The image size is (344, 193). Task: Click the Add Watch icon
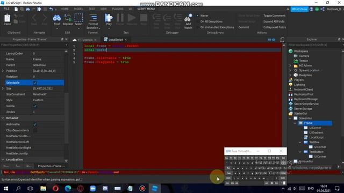click(188, 18)
